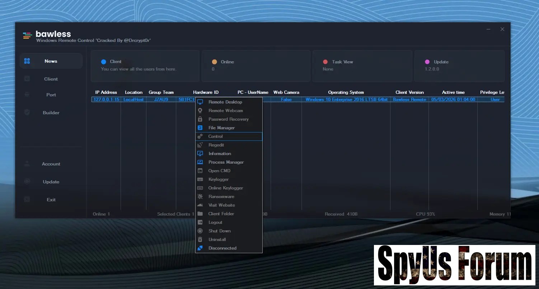Click the Operating System column header

[346, 92]
